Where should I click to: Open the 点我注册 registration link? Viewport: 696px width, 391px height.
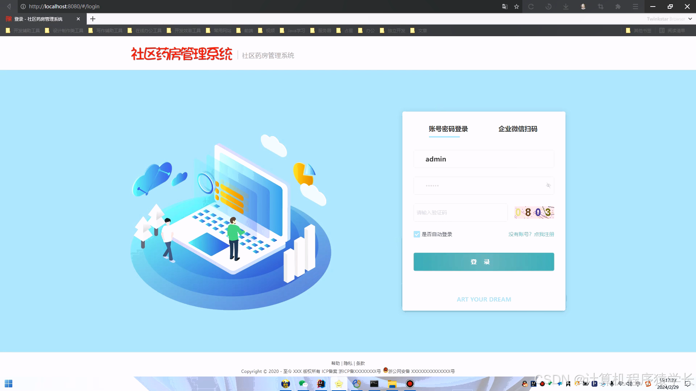[543, 234]
